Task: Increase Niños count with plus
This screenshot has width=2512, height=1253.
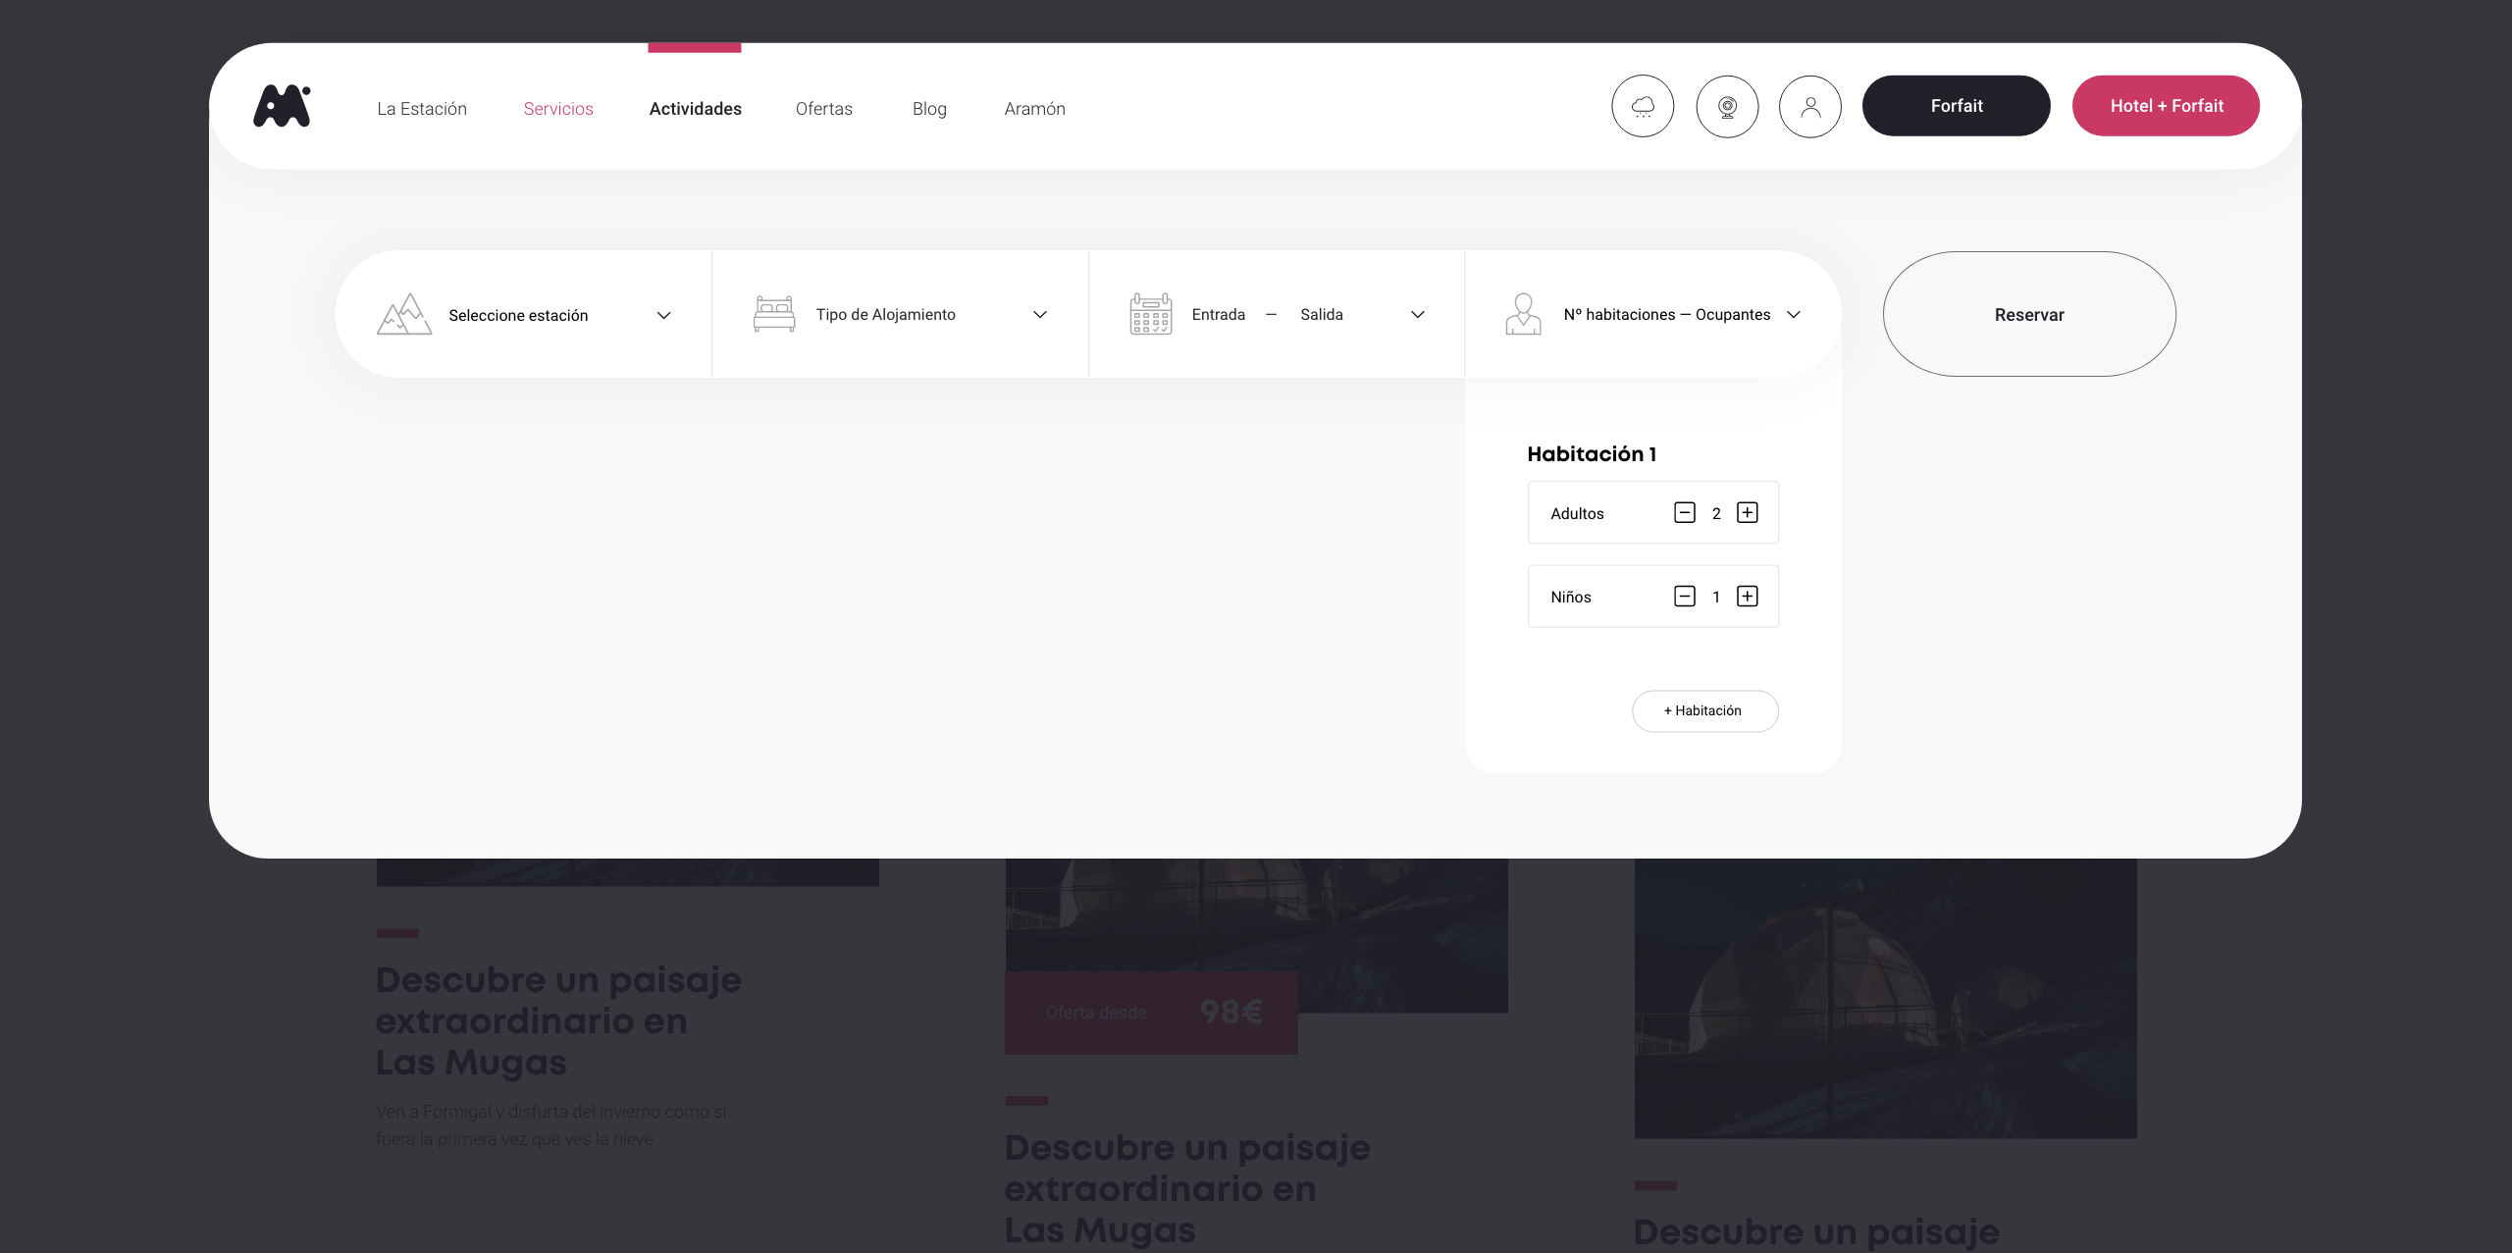Action: coord(1748,596)
